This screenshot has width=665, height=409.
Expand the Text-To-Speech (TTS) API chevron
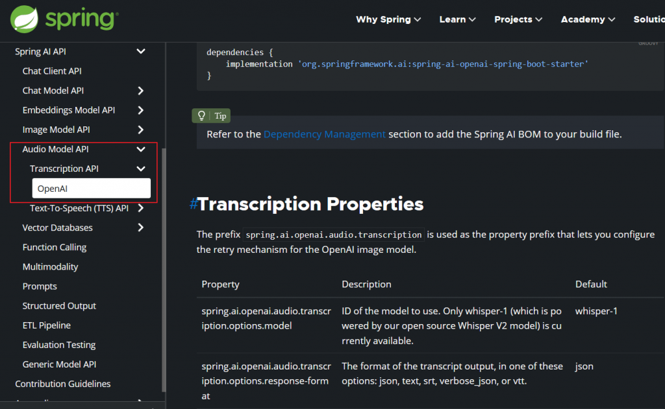tap(141, 208)
